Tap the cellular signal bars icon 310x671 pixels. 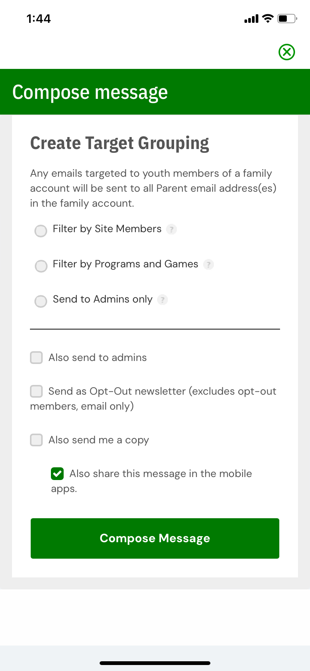251,19
